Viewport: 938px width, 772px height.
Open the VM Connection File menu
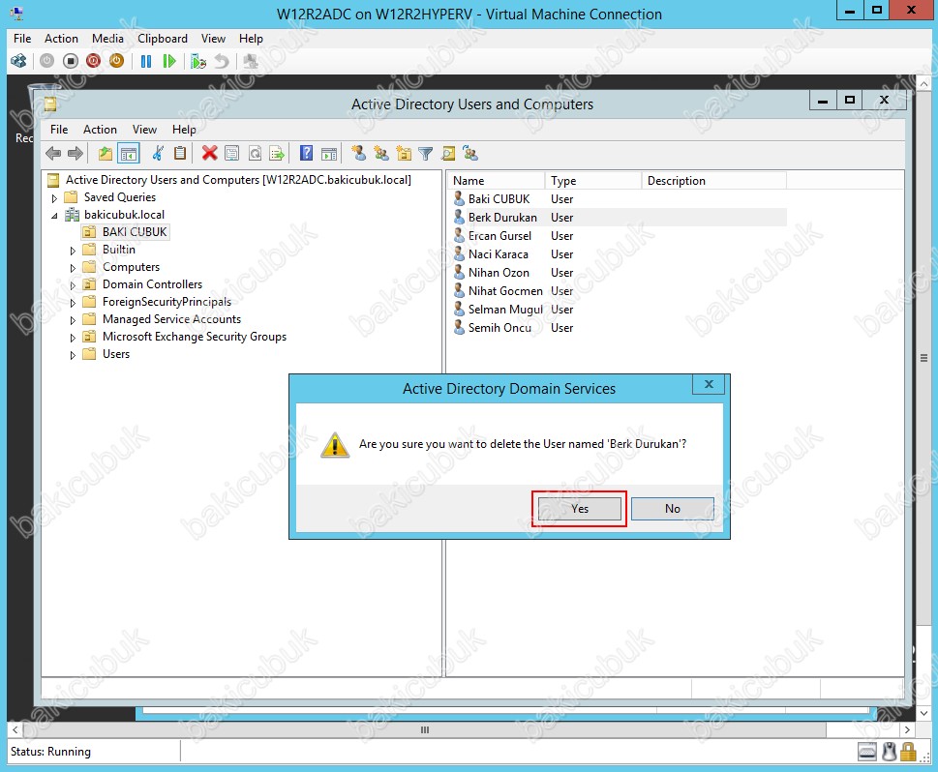coord(22,39)
